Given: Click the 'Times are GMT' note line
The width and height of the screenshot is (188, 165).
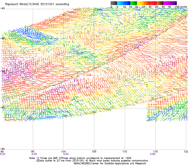Looking at the screenshot, I should point(81,158).
